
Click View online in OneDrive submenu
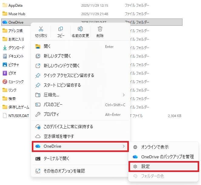(x=155, y=147)
